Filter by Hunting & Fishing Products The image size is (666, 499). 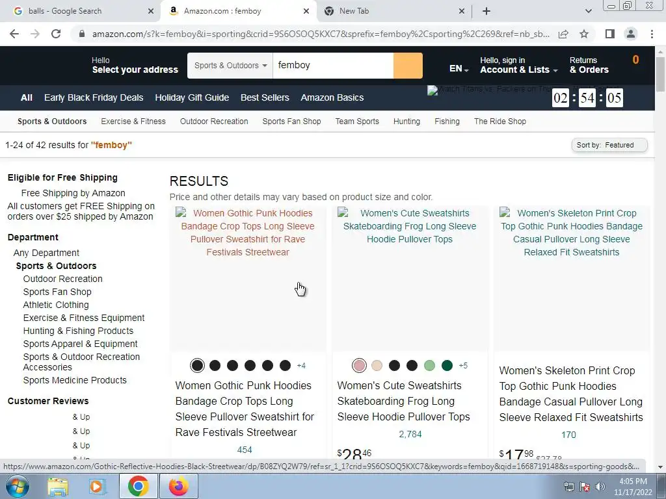pos(78,331)
